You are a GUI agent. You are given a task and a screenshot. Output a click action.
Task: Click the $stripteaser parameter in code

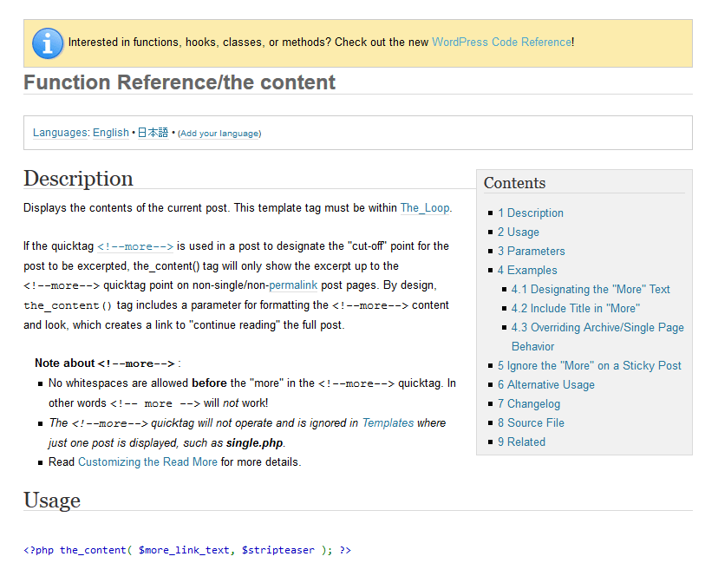[x=277, y=550]
